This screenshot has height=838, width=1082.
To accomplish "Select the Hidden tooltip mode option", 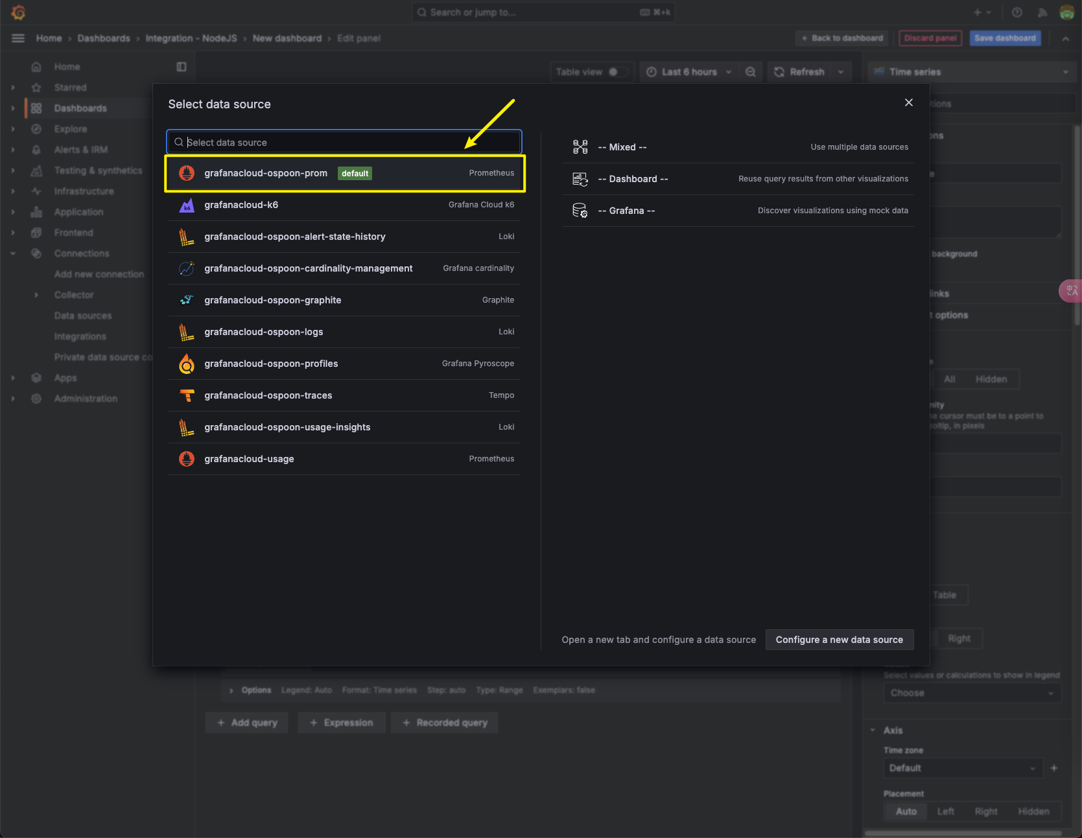I will 991,379.
